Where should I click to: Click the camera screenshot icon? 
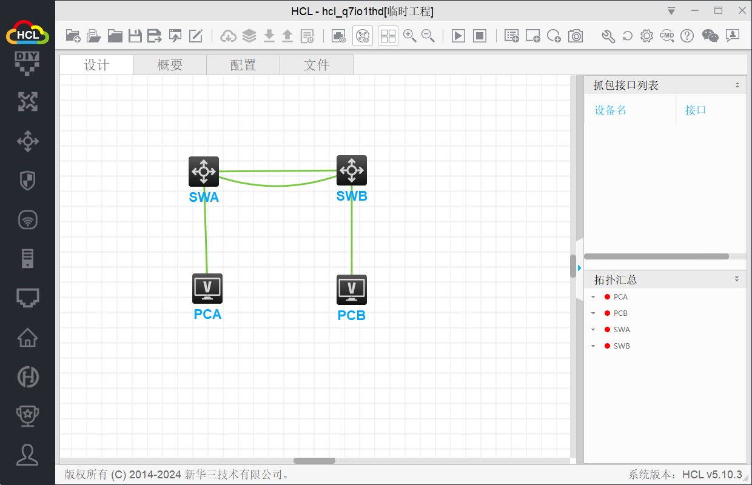tap(576, 36)
